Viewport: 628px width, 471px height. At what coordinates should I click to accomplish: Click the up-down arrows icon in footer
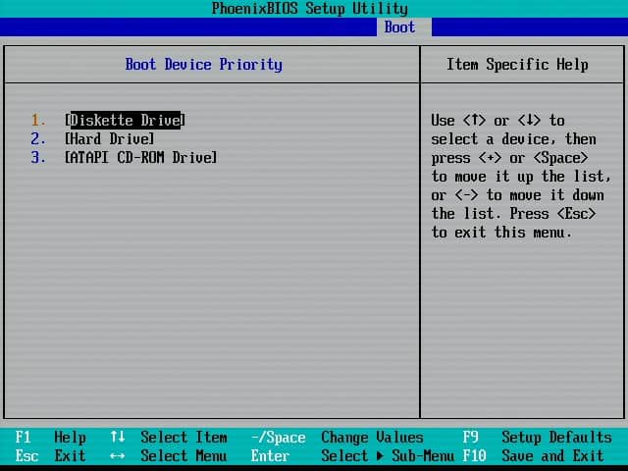click(x=118, y=437)
